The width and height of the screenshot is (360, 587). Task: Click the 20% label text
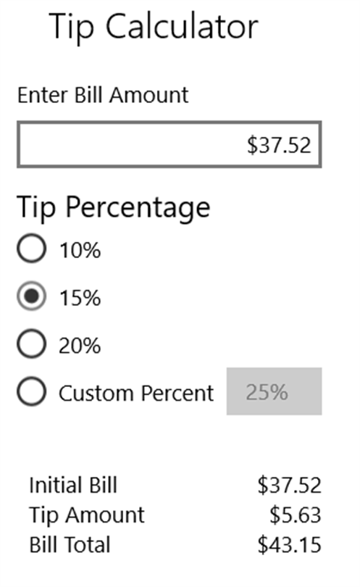(x=80, y=346)
